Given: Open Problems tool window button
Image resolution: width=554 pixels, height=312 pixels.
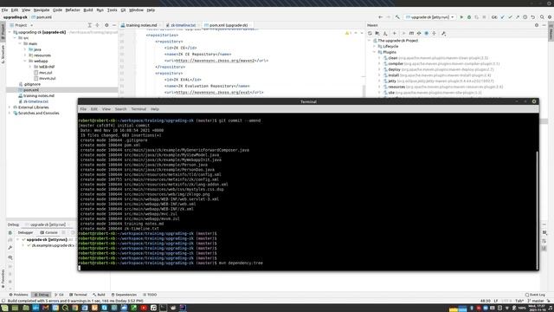Looking at the screenshot, I should click(18, 295).
